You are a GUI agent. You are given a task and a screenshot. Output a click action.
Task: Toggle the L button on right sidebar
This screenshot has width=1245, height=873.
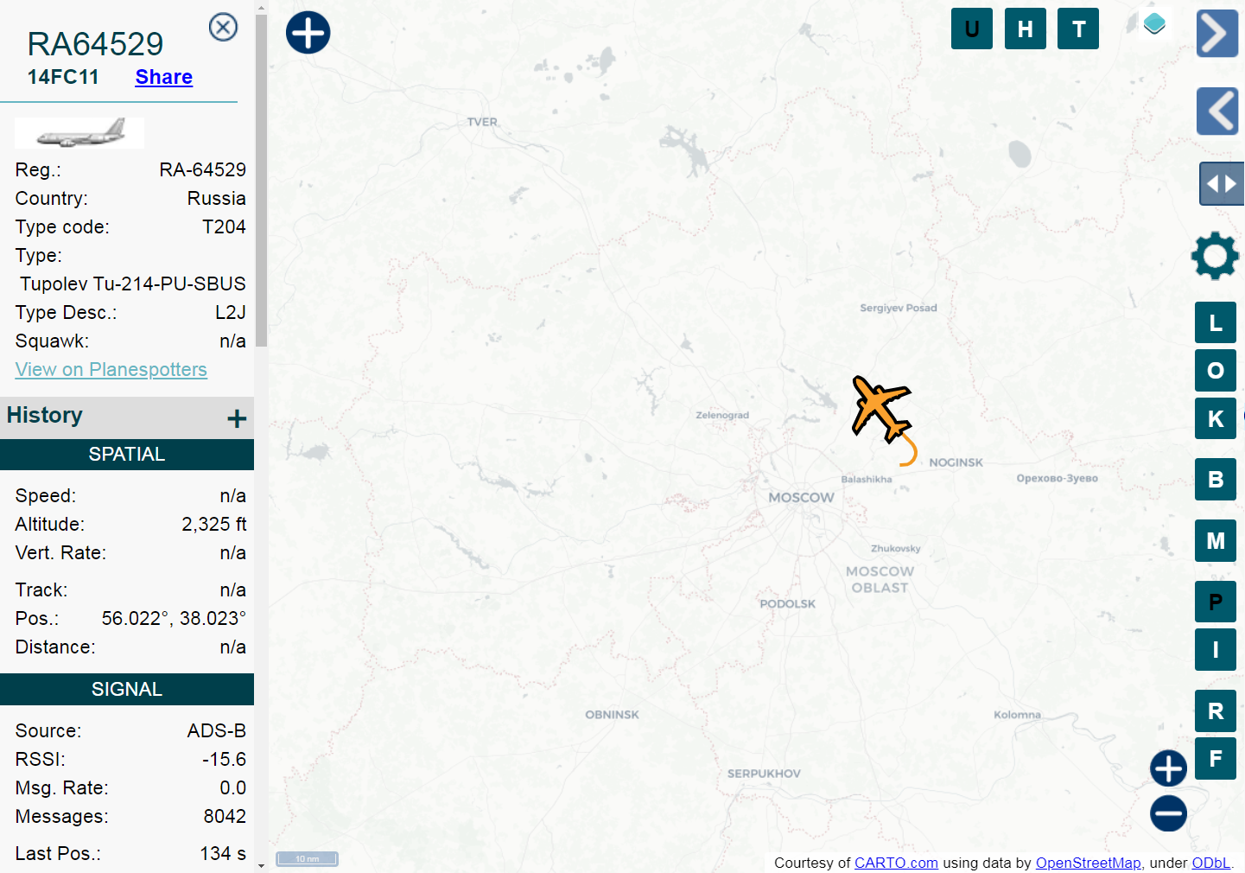[x=1216, y=322]
